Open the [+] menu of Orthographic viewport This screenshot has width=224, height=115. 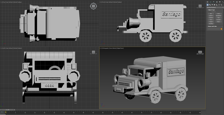[x=101, y=48]
